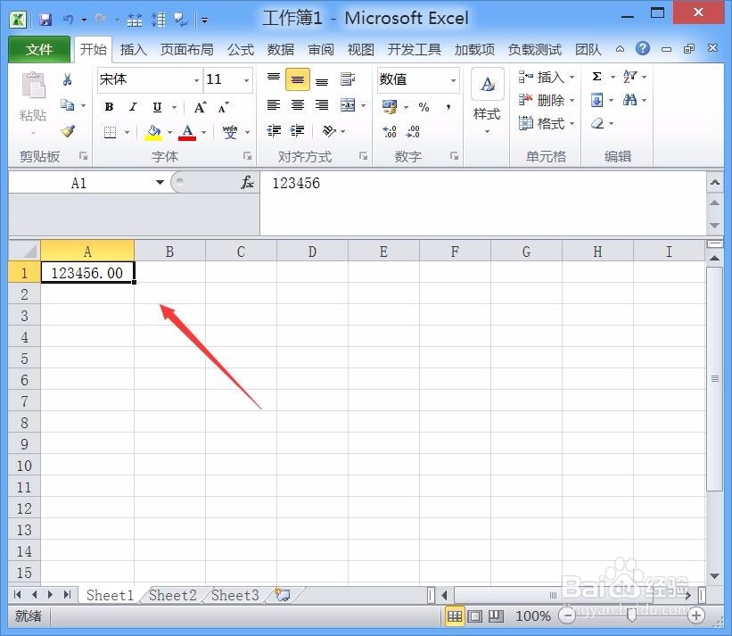The image size is (732, 636).
Task: Toggle right text alignment
Action: pyautogui.click(x=322, y=105)
